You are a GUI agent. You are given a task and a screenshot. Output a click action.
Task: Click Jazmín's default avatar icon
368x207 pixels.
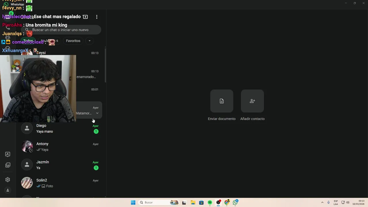27,165
